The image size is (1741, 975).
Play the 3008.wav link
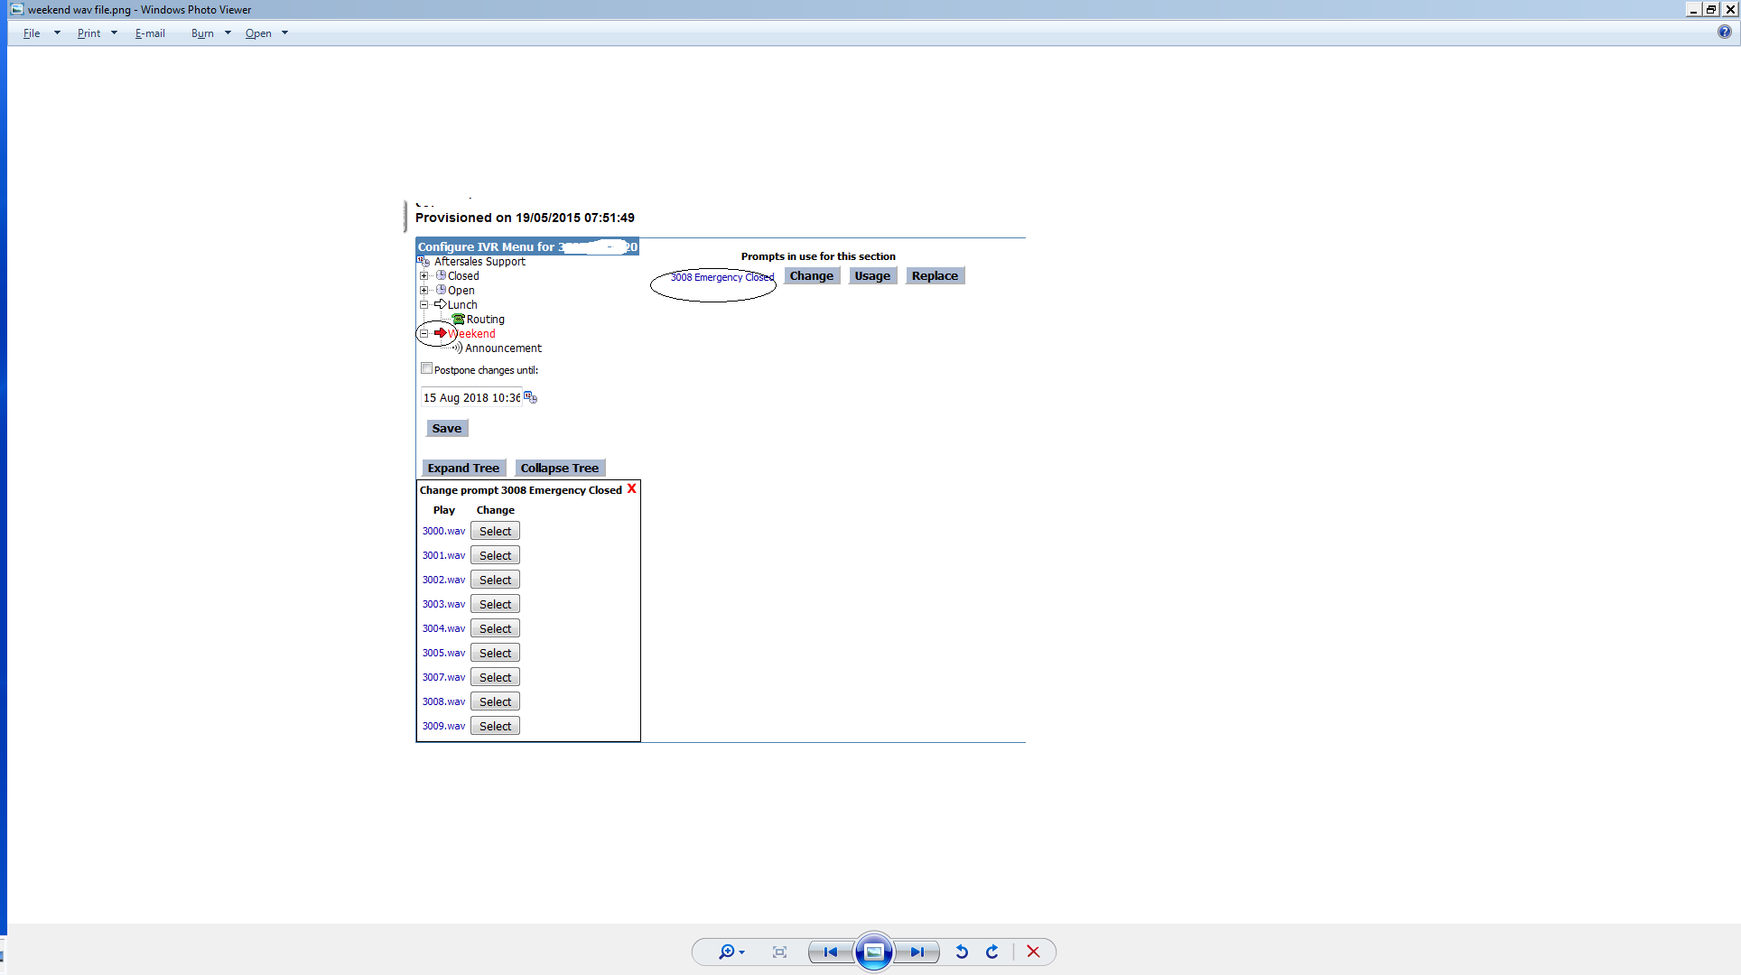click(443, 701)
